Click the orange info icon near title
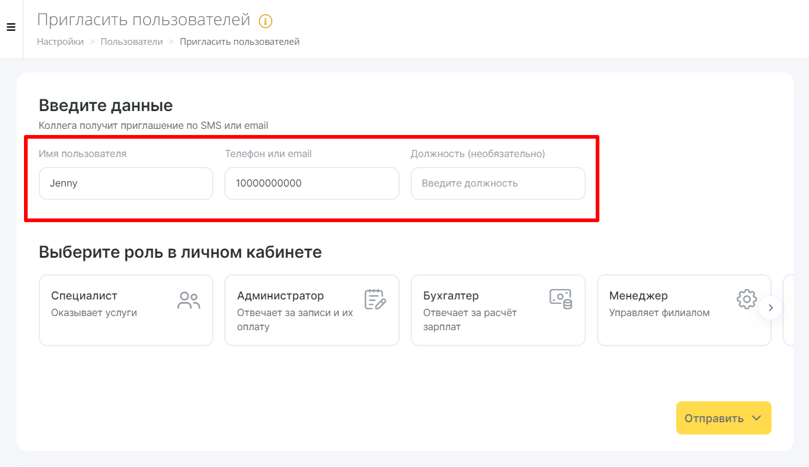 click(x=266, y=21)
